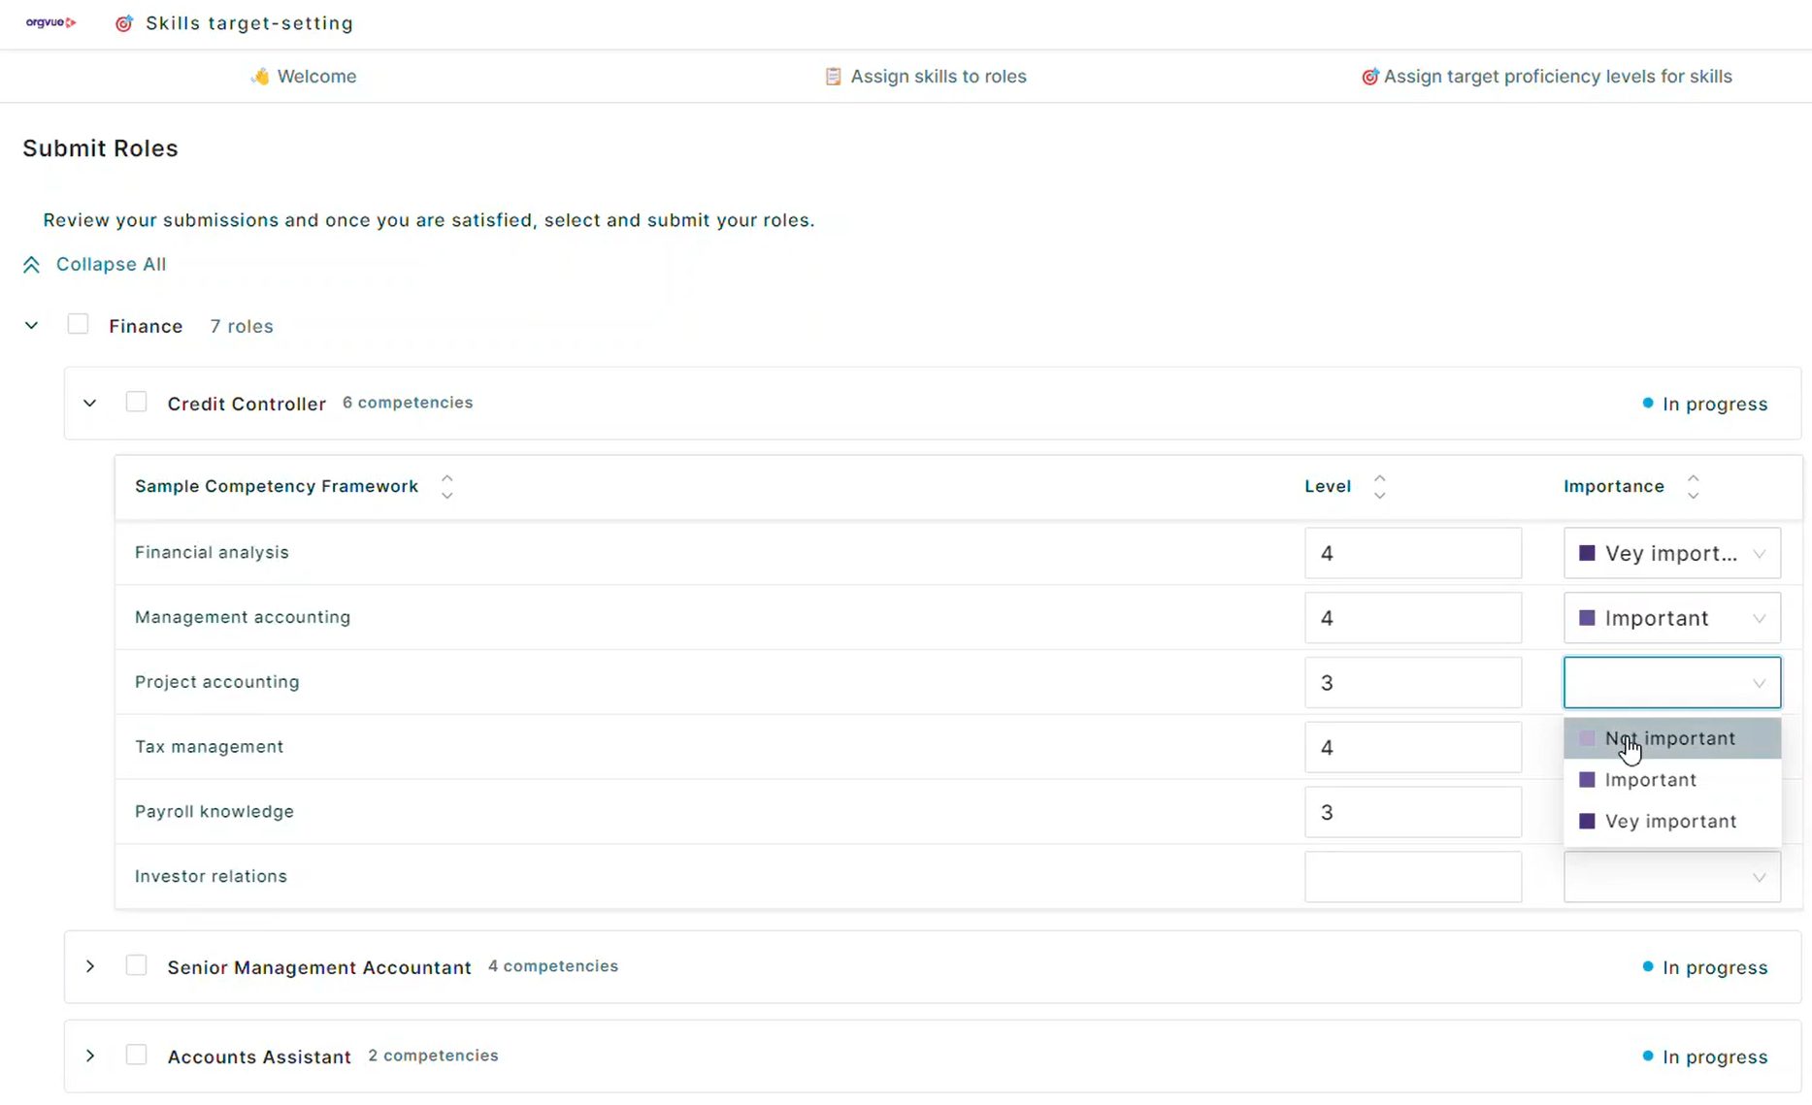Pick the 'Vey important' option in list
This screenshot has width=1812, height=1105.
pos(1670,821)
